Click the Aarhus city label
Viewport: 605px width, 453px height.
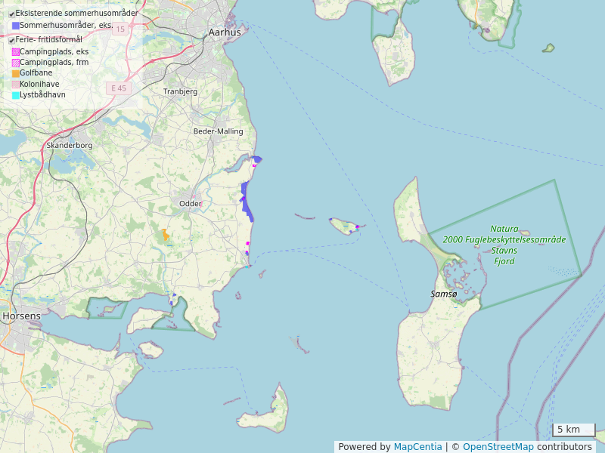pos(225,32)
